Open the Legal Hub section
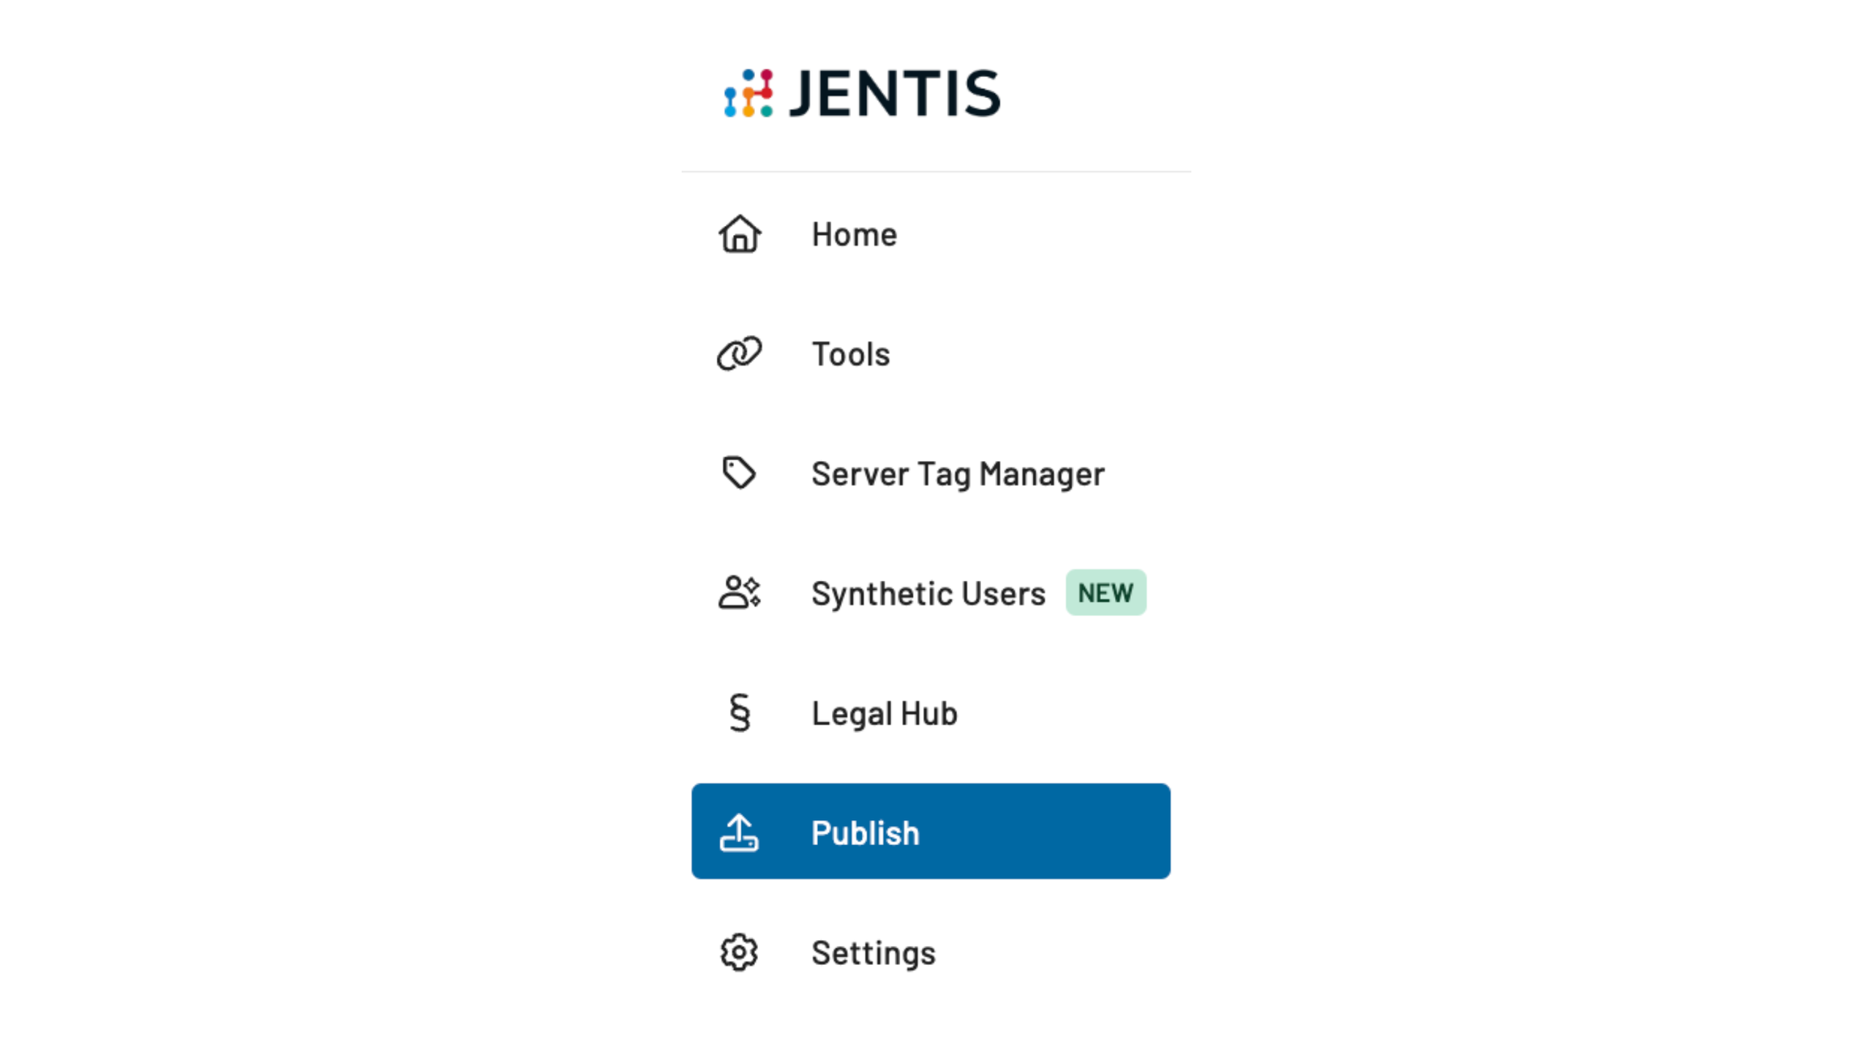 (x=884, y=713)
